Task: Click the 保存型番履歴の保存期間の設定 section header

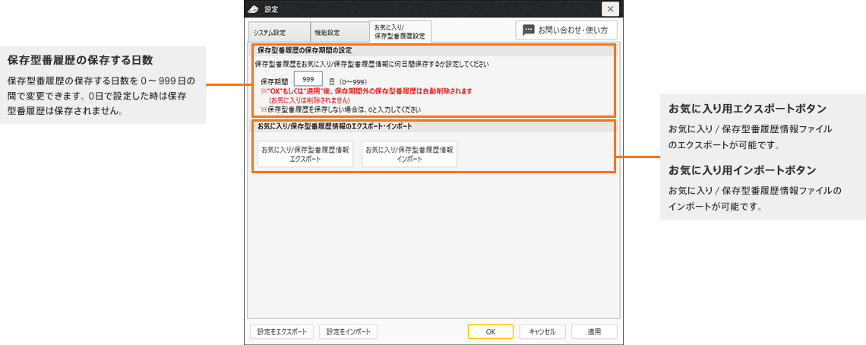Action: tap(304, 50)
